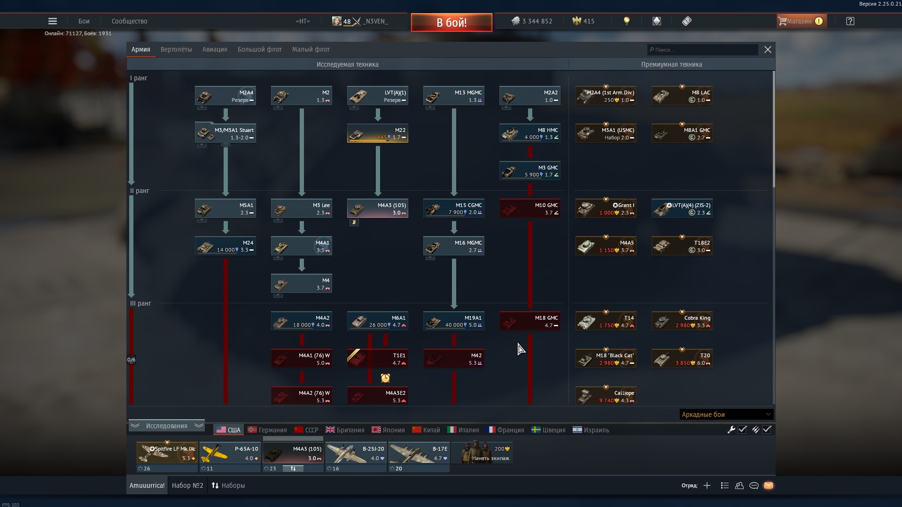The height and width of the screenshot is (507, 902).
Task: Choose СССР nation flag
Action: coord(306,430)
